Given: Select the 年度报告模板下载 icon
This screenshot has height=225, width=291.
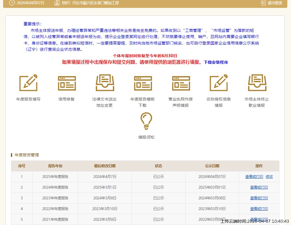Looking at the screenshot, I should 143,83.
